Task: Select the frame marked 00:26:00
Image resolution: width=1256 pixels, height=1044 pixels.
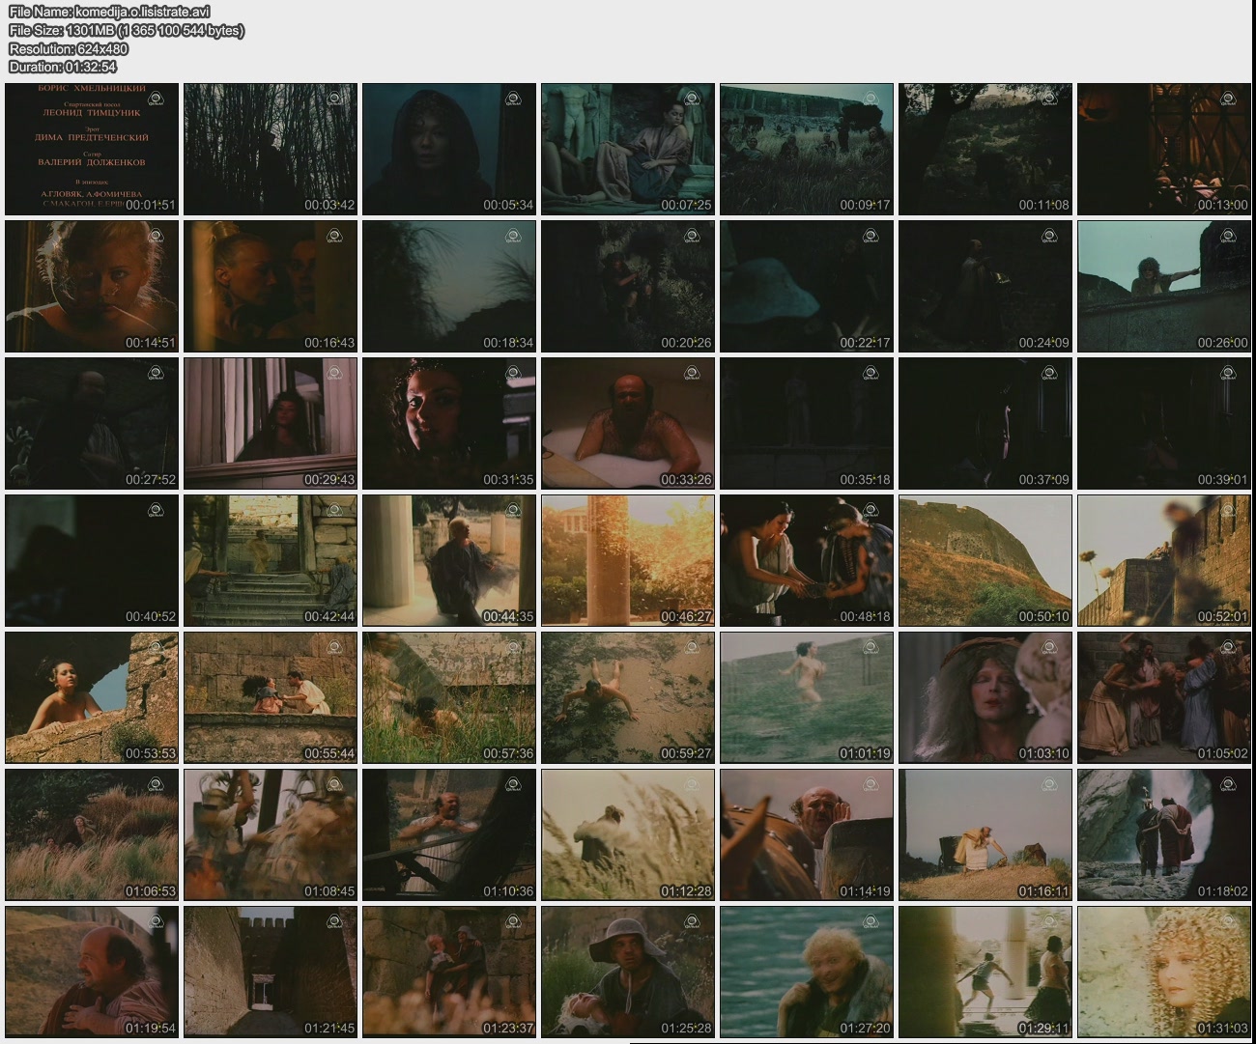Action: click(x=1164, y=286)
